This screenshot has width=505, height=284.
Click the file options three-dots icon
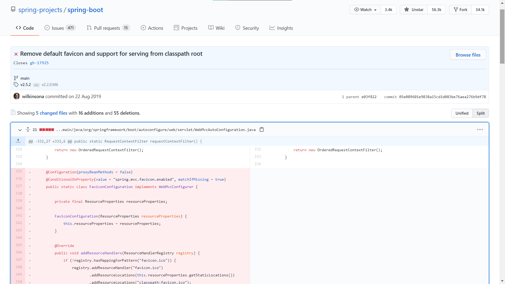(x=480, y=129)
